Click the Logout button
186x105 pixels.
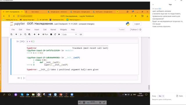[137, 24]
